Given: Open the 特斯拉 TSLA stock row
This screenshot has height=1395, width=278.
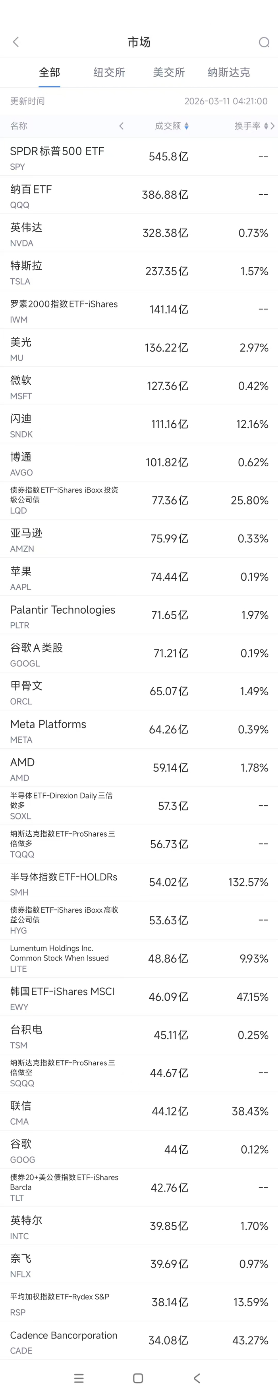Looking at the screenshot, I should coord(139,271).
